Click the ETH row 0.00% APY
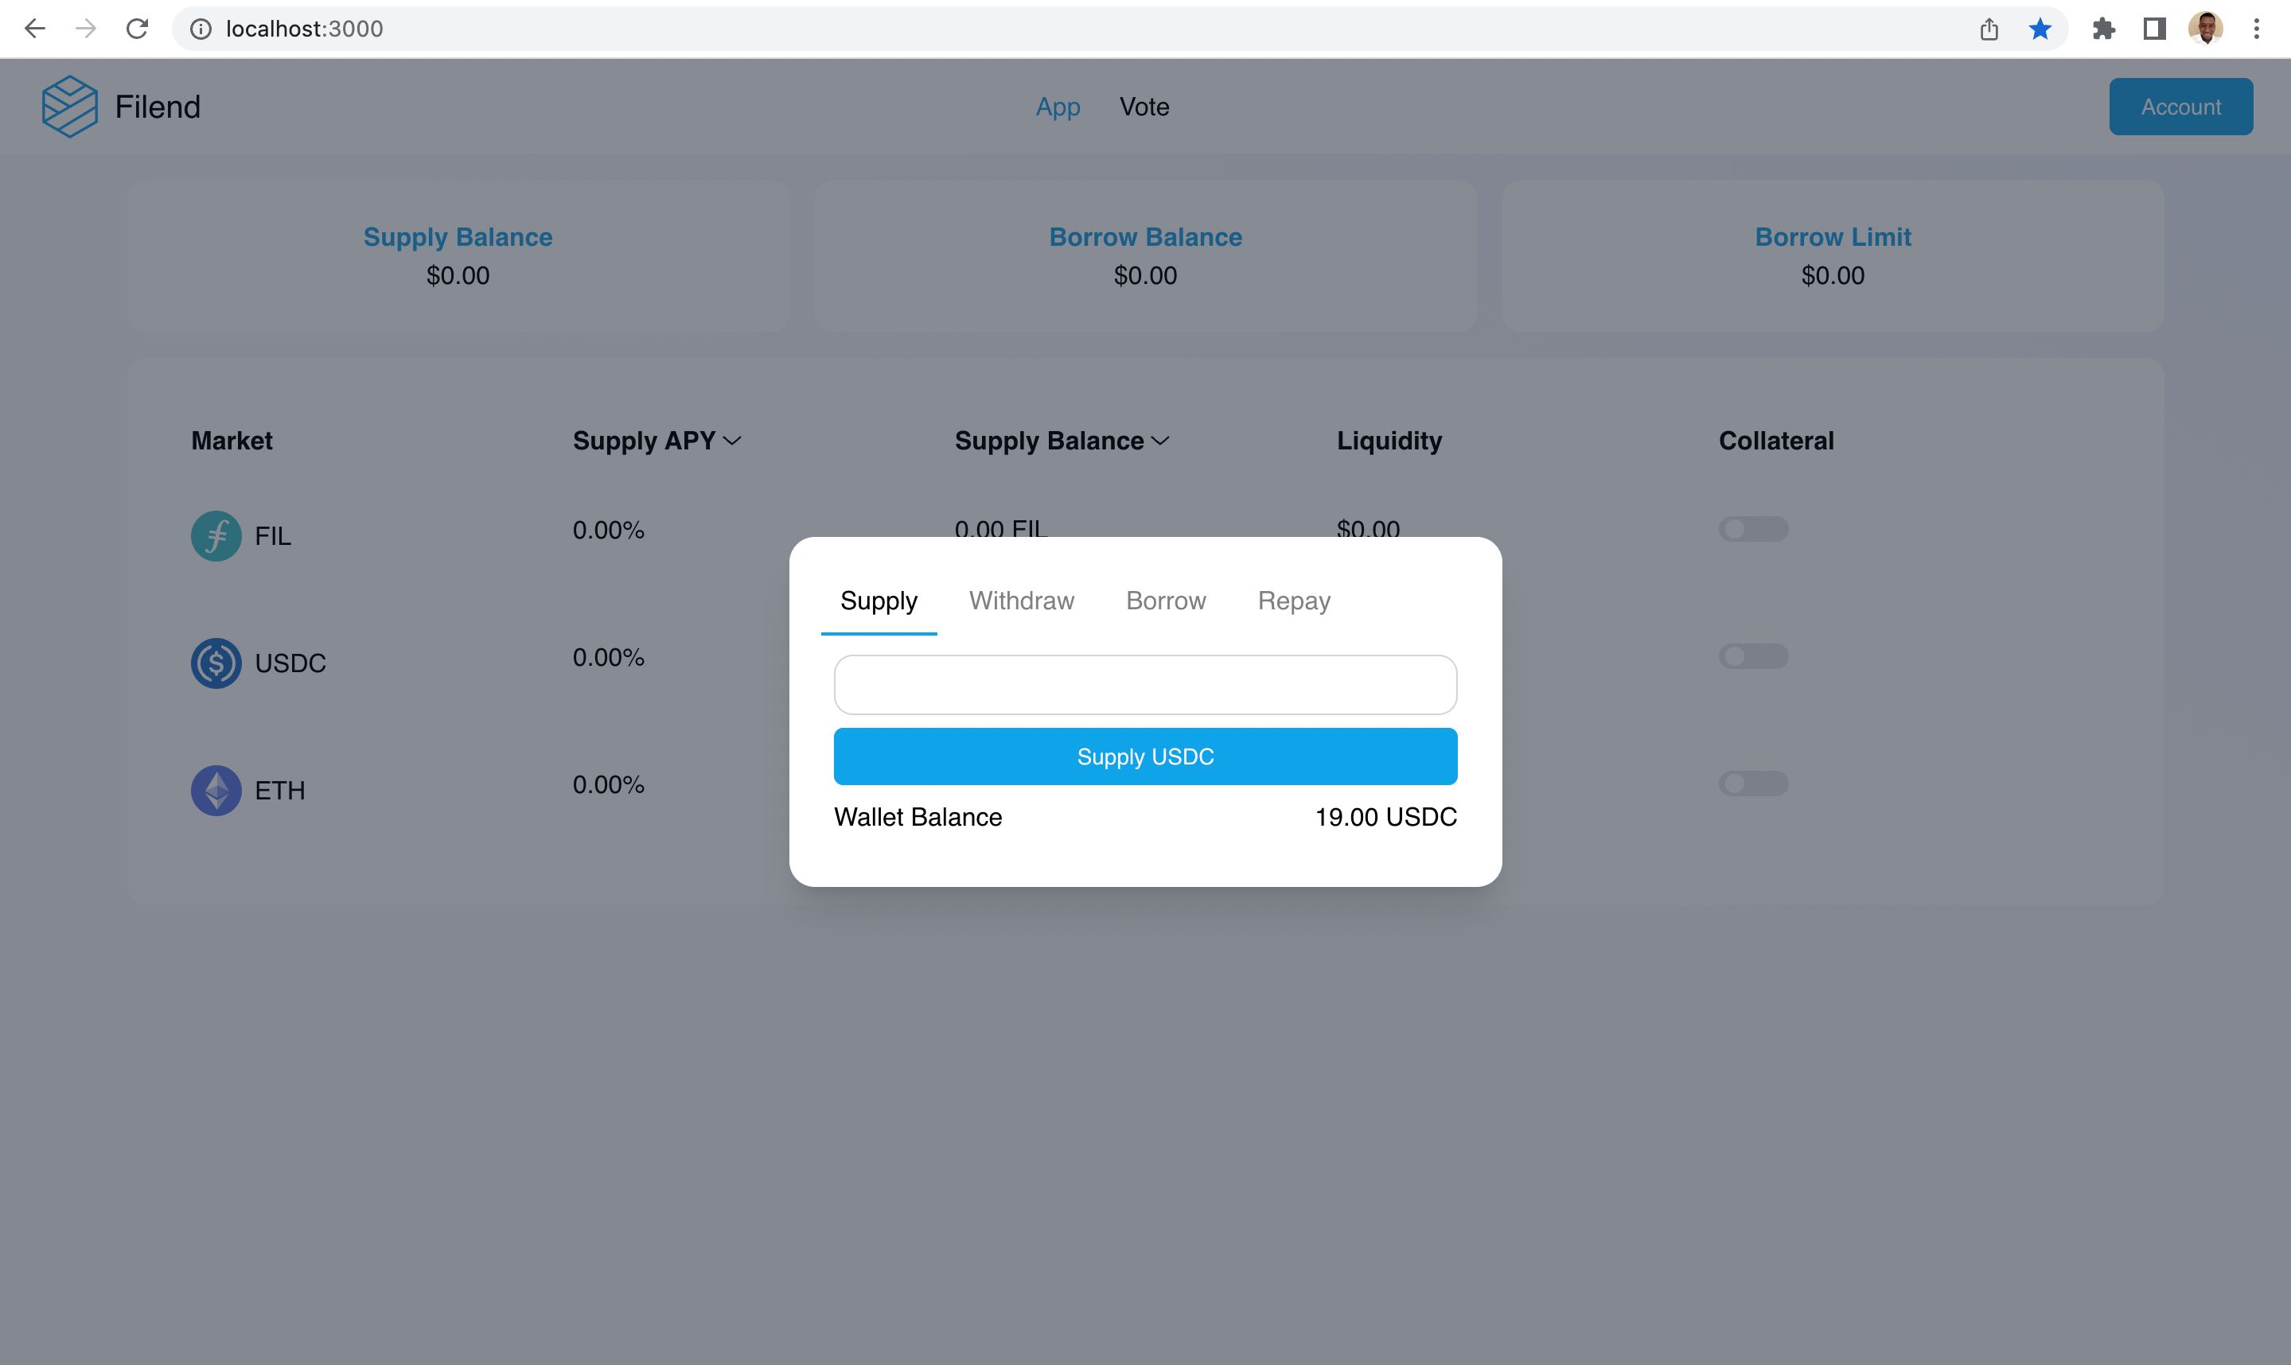The height and width of the screenshot is (1365, 2291). (608, 784)
